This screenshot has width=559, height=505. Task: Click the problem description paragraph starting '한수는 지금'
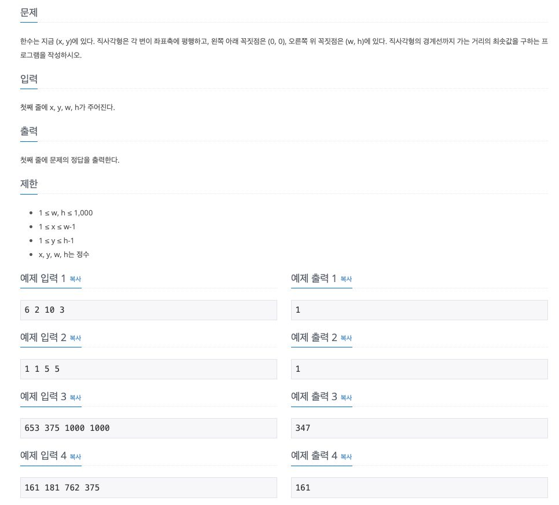[x=284, y=48]
